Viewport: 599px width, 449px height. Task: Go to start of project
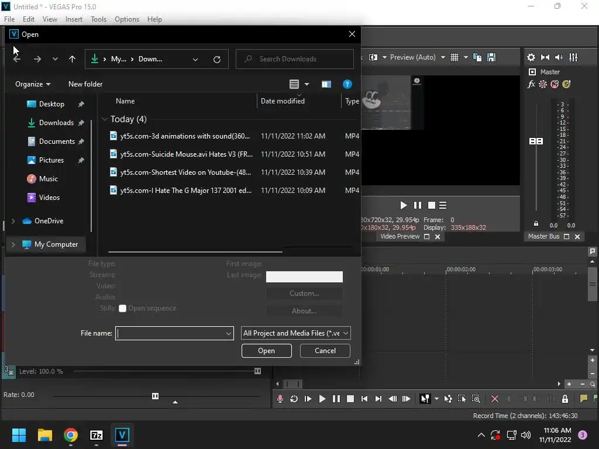[364, 399]
